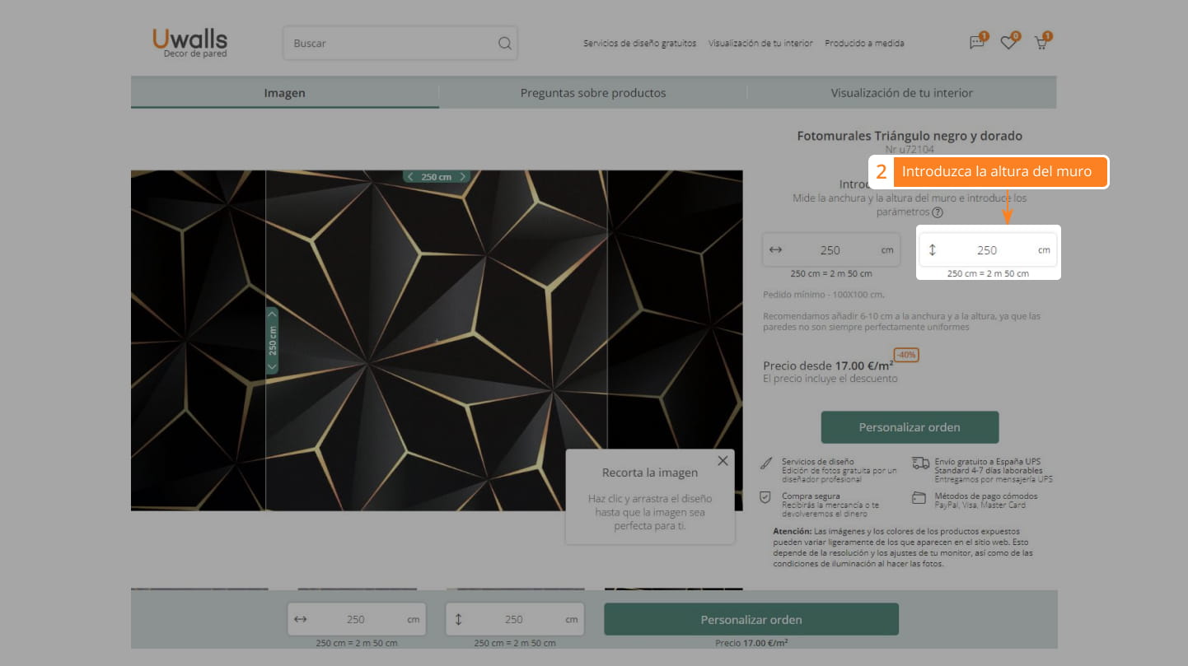This screenshot has height=666, width=1188.
Task: Close the Recorta la imagen tooltip
Action: click(x=723, y=461)
